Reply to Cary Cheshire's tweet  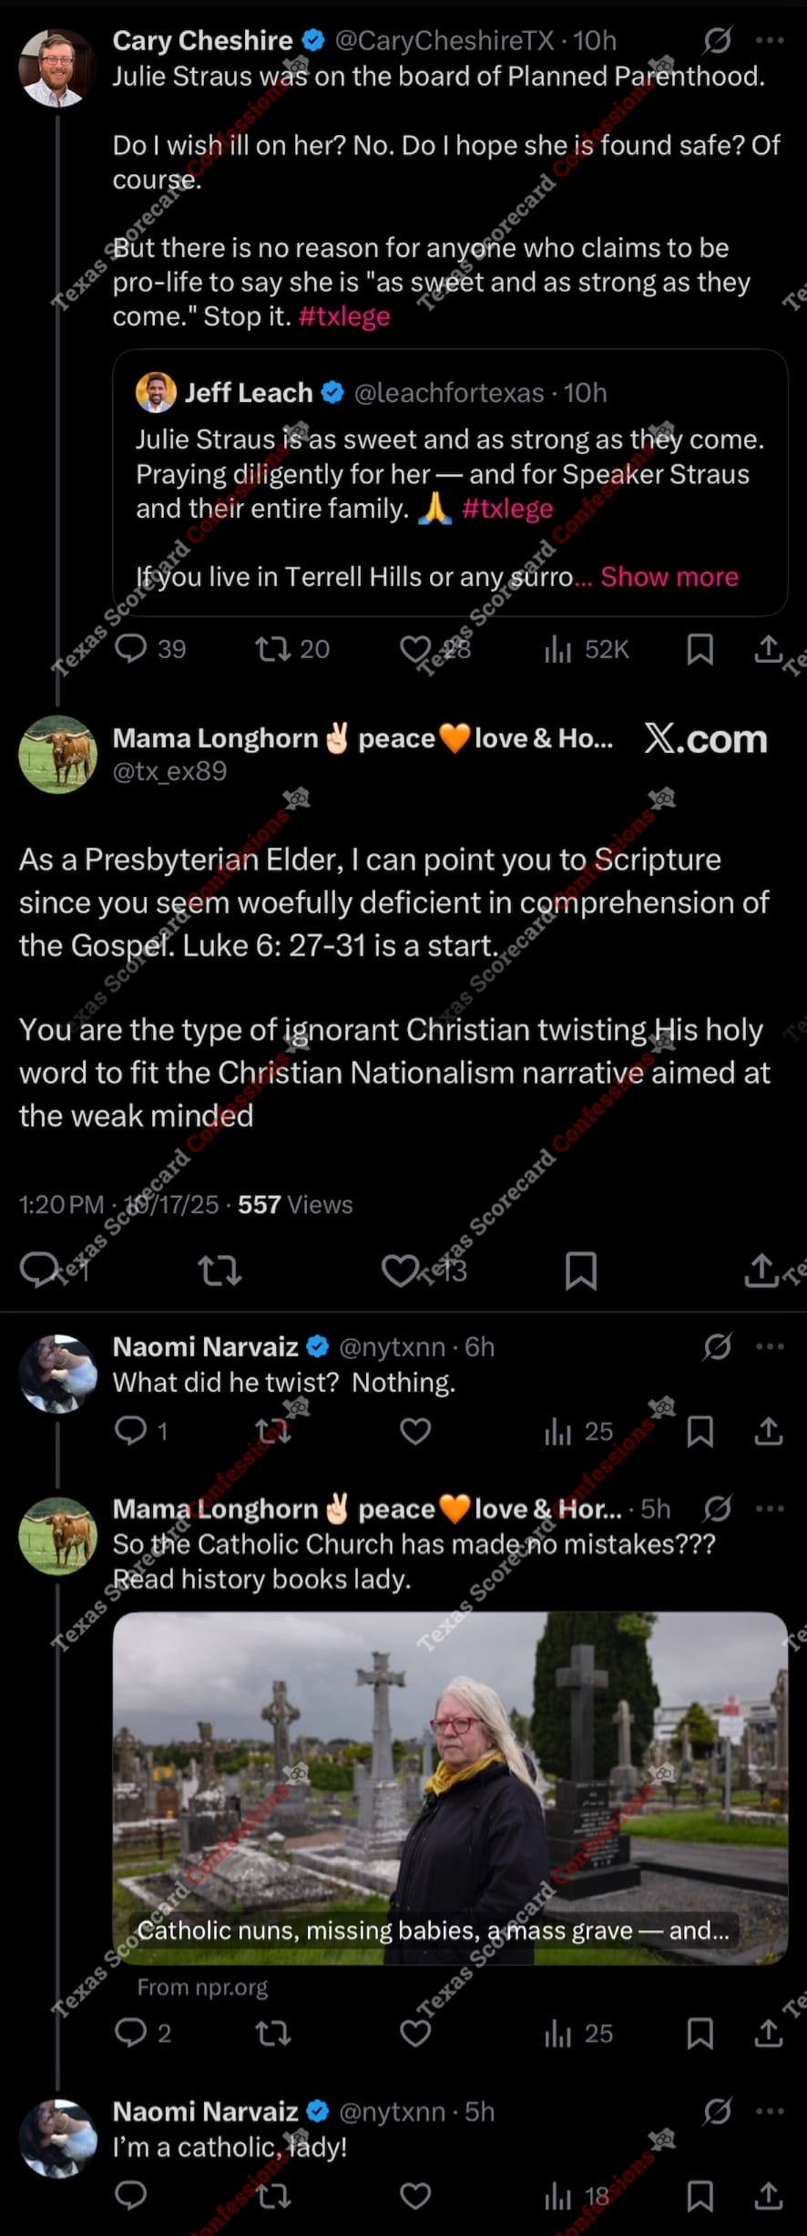pyautogui.click(x=131, y=648)
